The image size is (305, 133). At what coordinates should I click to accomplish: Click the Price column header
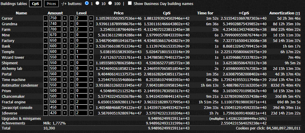tap(119, 13)
